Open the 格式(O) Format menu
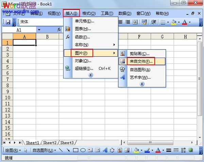Screen dimensions: 204x162 coord(89,13)
